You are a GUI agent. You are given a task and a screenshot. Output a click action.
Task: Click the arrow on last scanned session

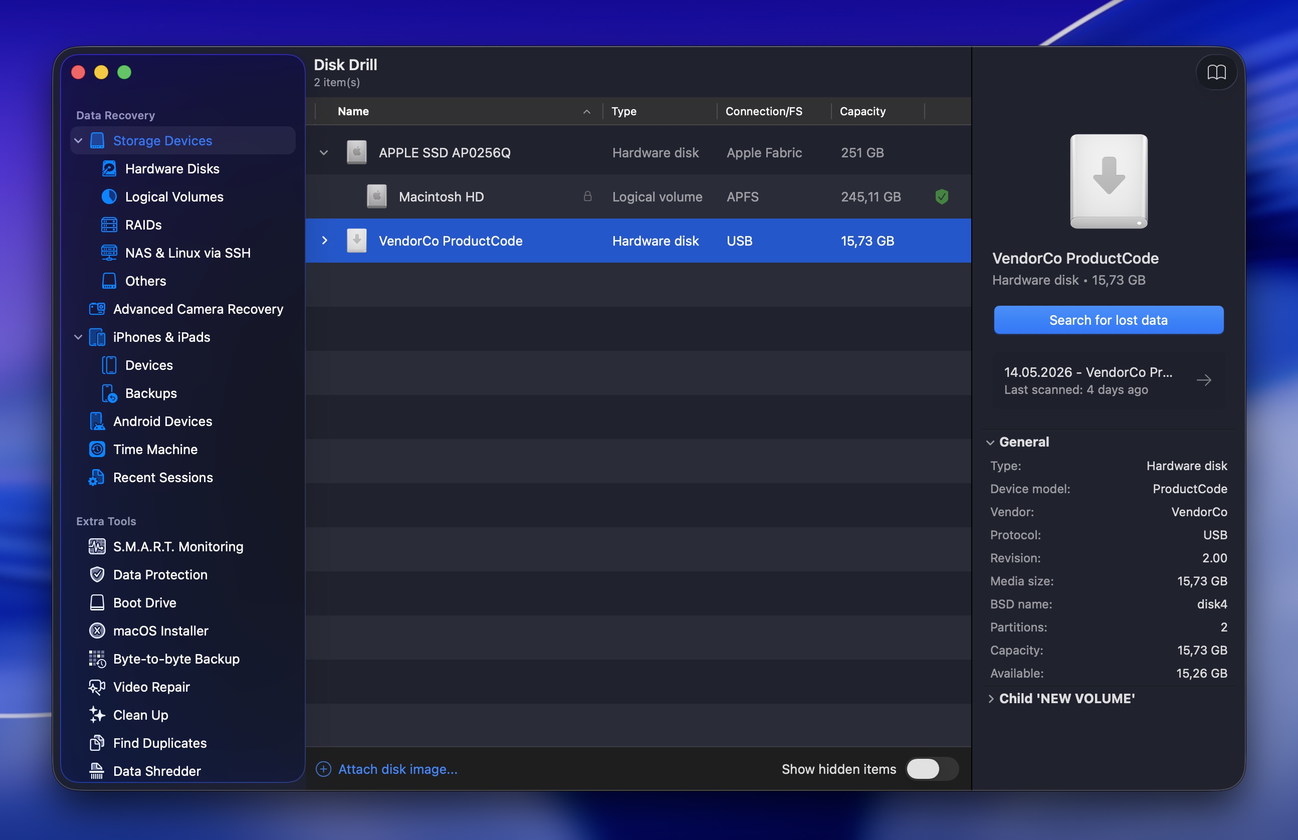pos(1204,380)
